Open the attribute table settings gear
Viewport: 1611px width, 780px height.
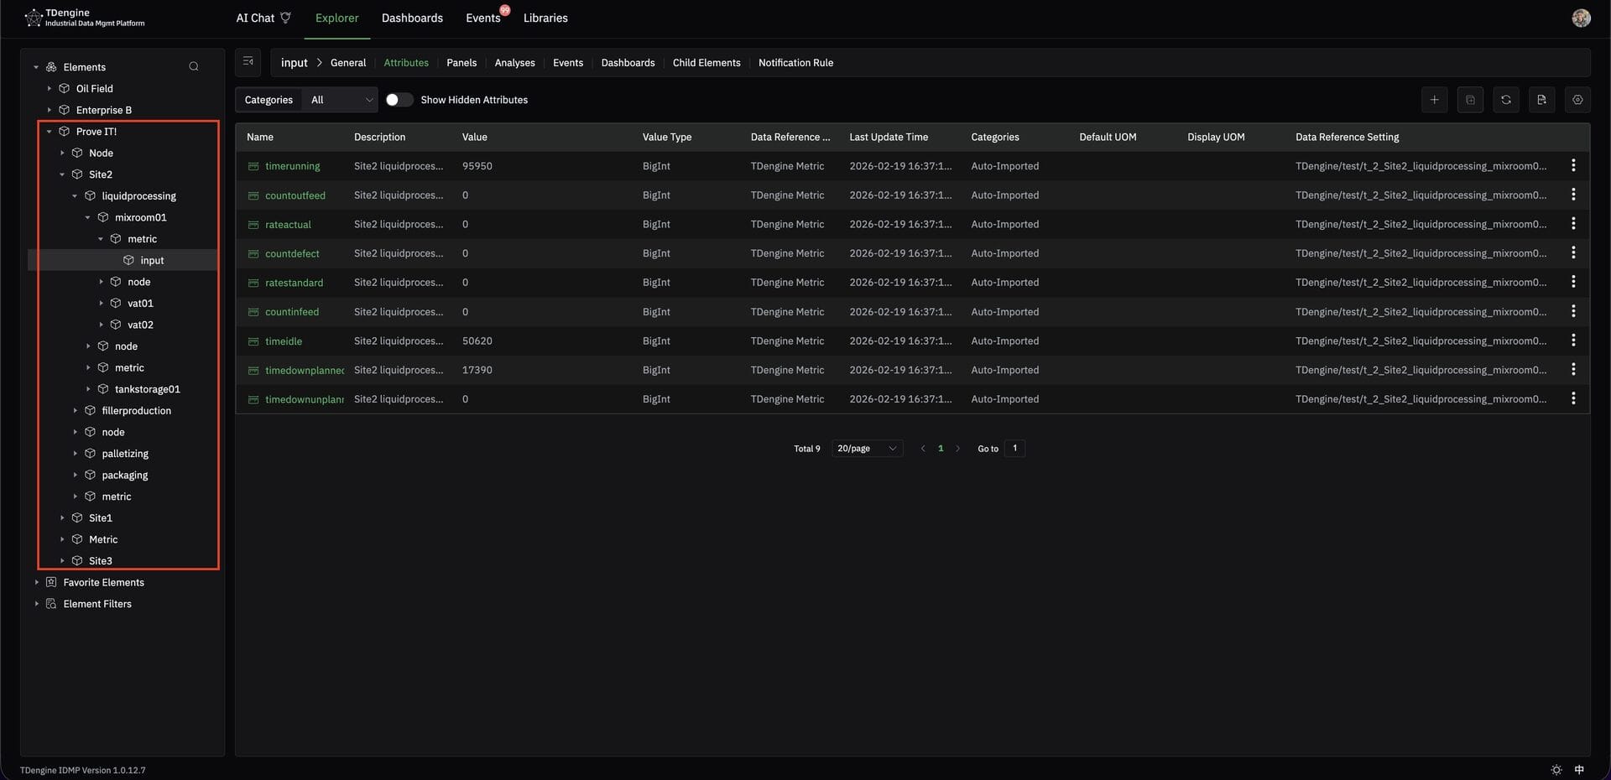point(1577,100)
